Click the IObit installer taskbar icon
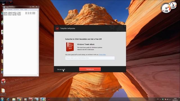This screenshot has height=101, width=180. (x=49, y=99)
